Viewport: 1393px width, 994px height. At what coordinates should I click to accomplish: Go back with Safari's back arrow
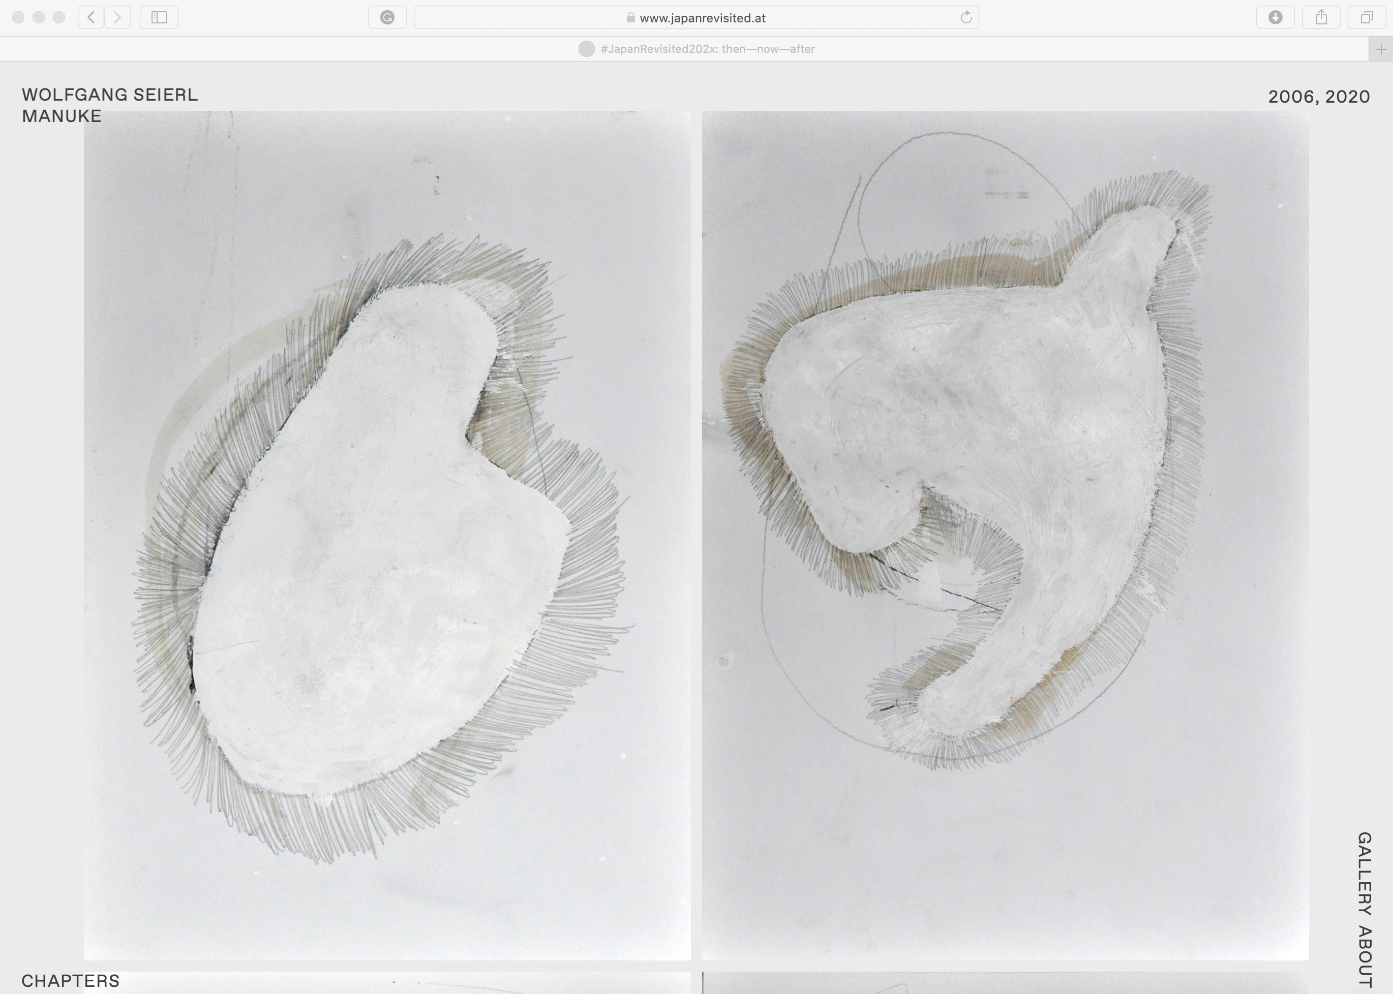pyautogui.click(x=90, y=17)
